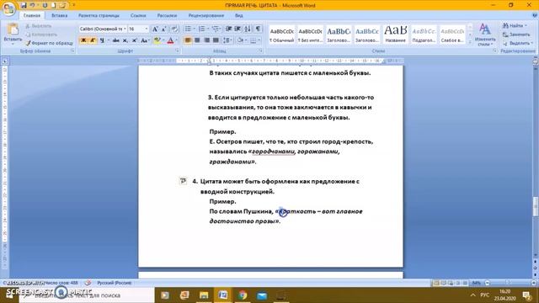Click the spelling check status icon

point(88,283)
